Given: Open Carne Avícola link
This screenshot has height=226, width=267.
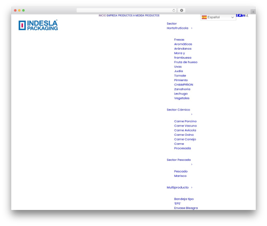Looking at the screenshot, I should (185, 130).
